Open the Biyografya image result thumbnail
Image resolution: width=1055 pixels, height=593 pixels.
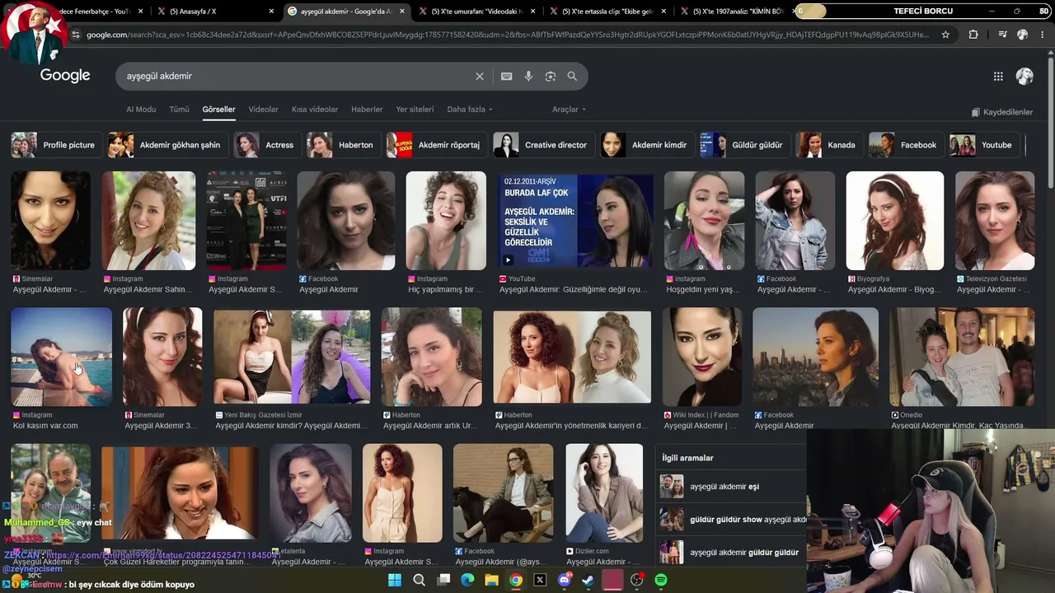tap(894, 221)
